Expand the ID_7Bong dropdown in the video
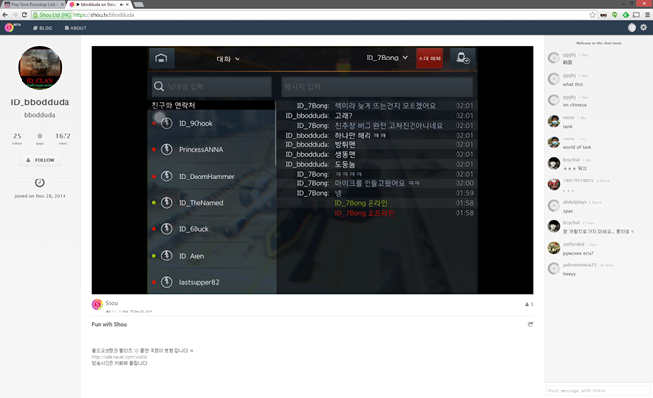This screenshot has width=653, height=398. click(x=386, y=58)
